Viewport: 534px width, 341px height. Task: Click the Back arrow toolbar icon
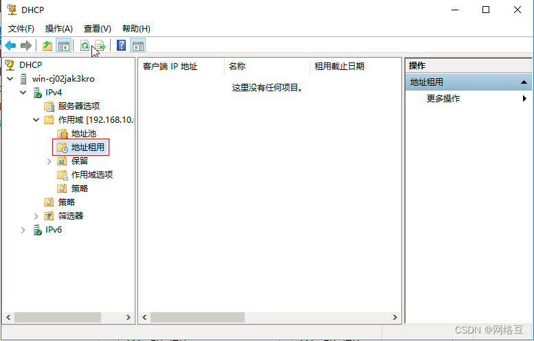[x=10, y=45]
